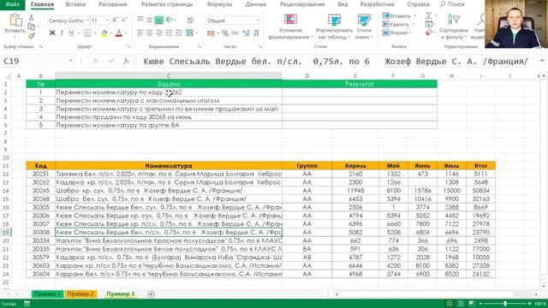
Task: Click the cell borders icon
Action: (87, 33)
